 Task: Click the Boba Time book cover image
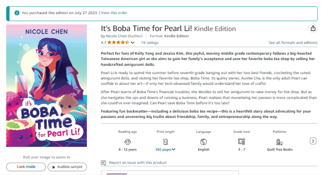click(46, 86)
